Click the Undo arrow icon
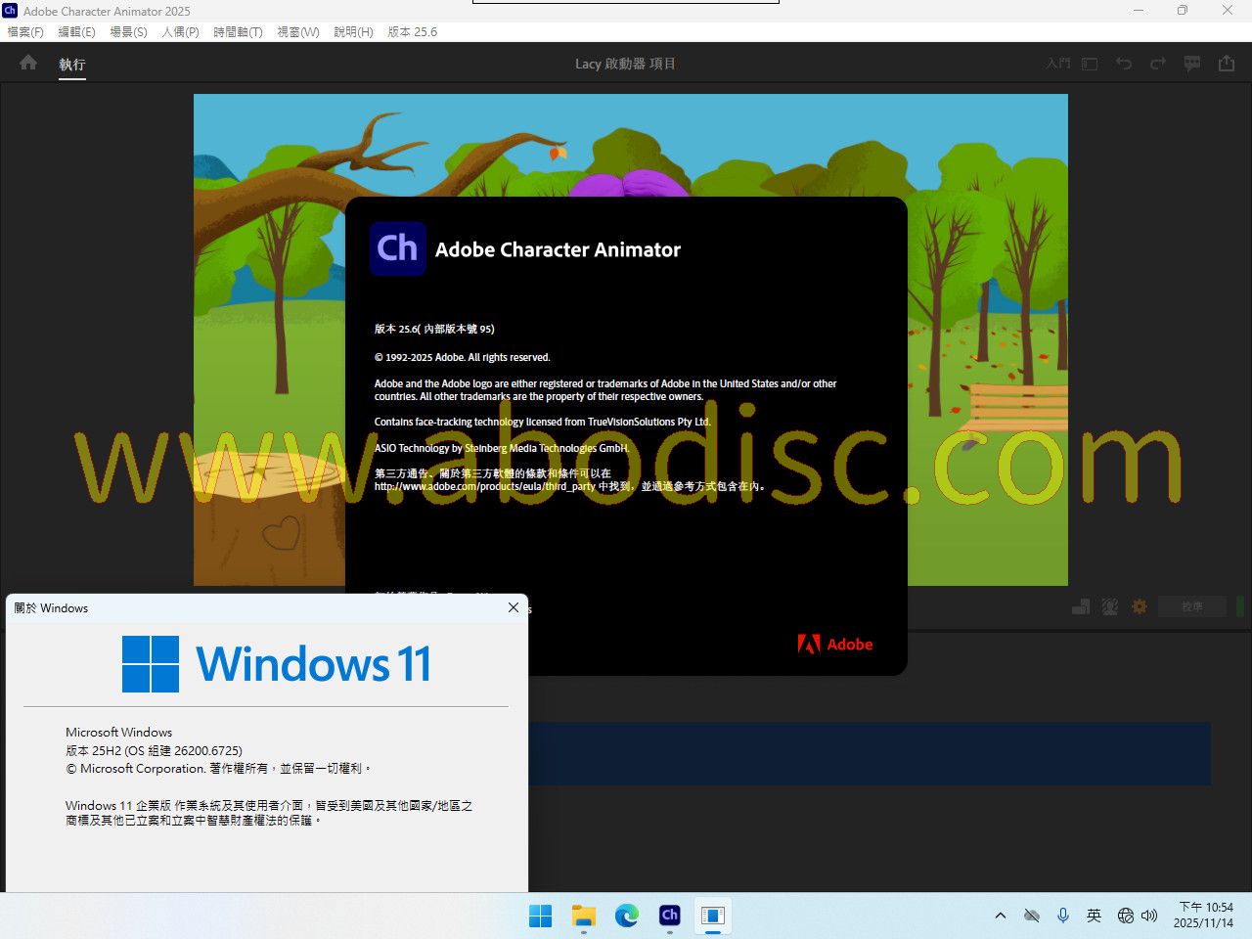The width and height of the screenshot is (1252, 939). (x=1124, y=64)
